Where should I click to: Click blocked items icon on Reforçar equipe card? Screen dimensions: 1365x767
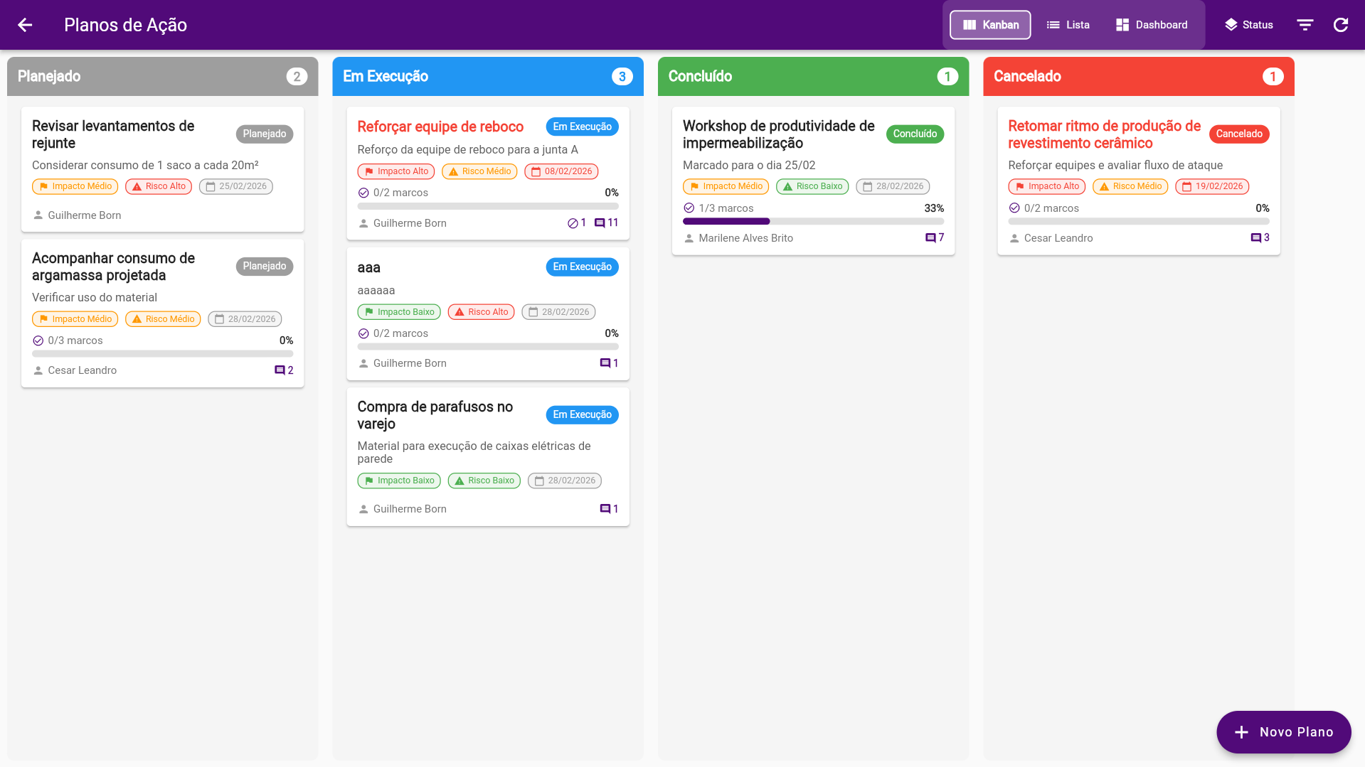[576, 223]
